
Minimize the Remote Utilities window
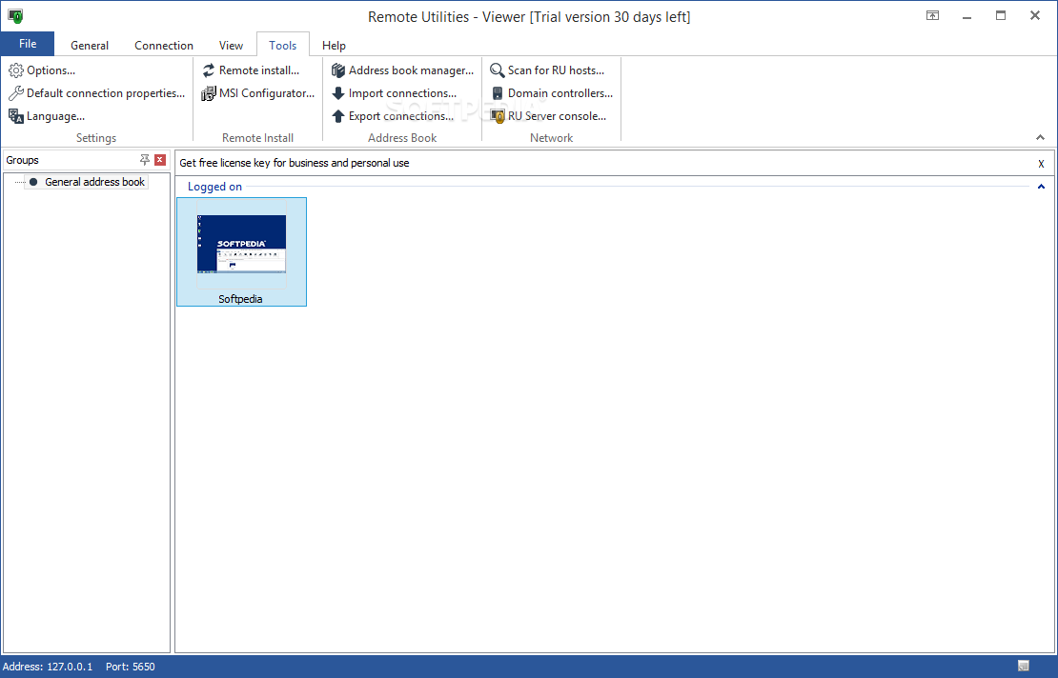[966, 15]
